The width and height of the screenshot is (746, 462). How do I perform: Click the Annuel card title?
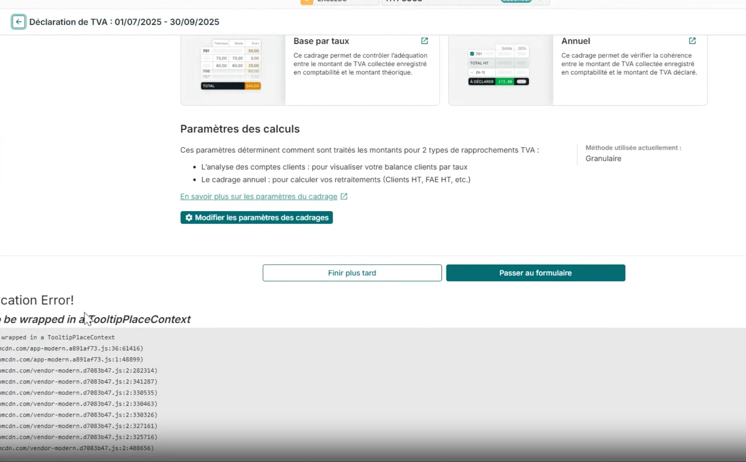pyautogui.click(x=576, y=41)
